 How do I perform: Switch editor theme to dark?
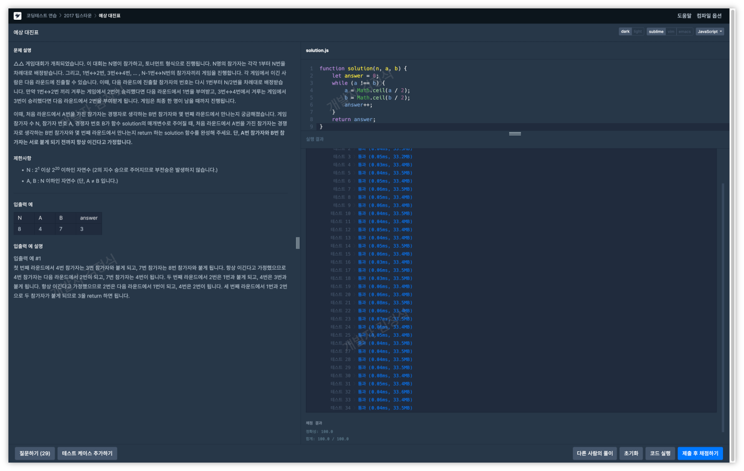pyautogui.click(x=625, y=32)
